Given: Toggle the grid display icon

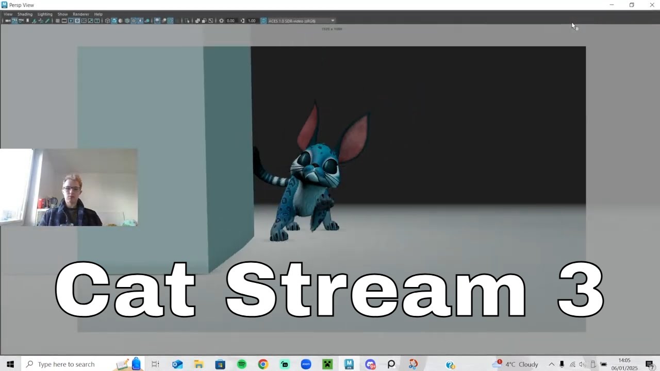Looking at the screenshot, I should tap(57, 21).
